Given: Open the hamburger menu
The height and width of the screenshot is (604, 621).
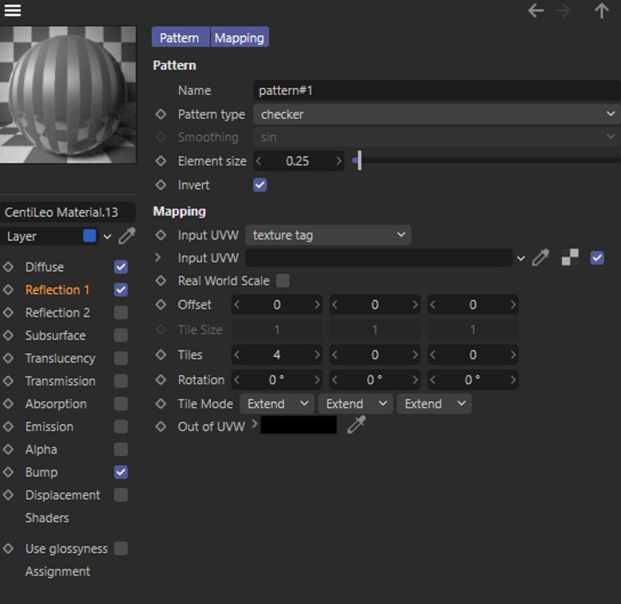Looking at the screenshot, I should [x=13, y=11].
